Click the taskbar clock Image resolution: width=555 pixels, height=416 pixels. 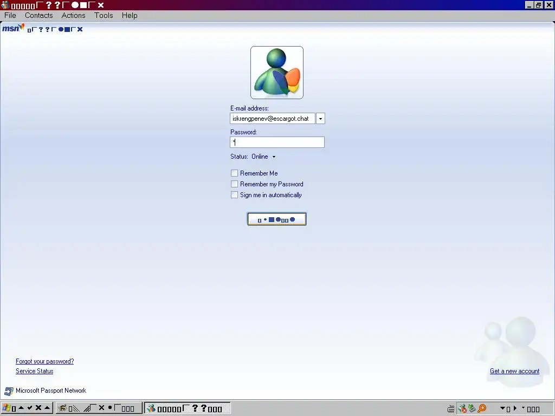[520, 408]
